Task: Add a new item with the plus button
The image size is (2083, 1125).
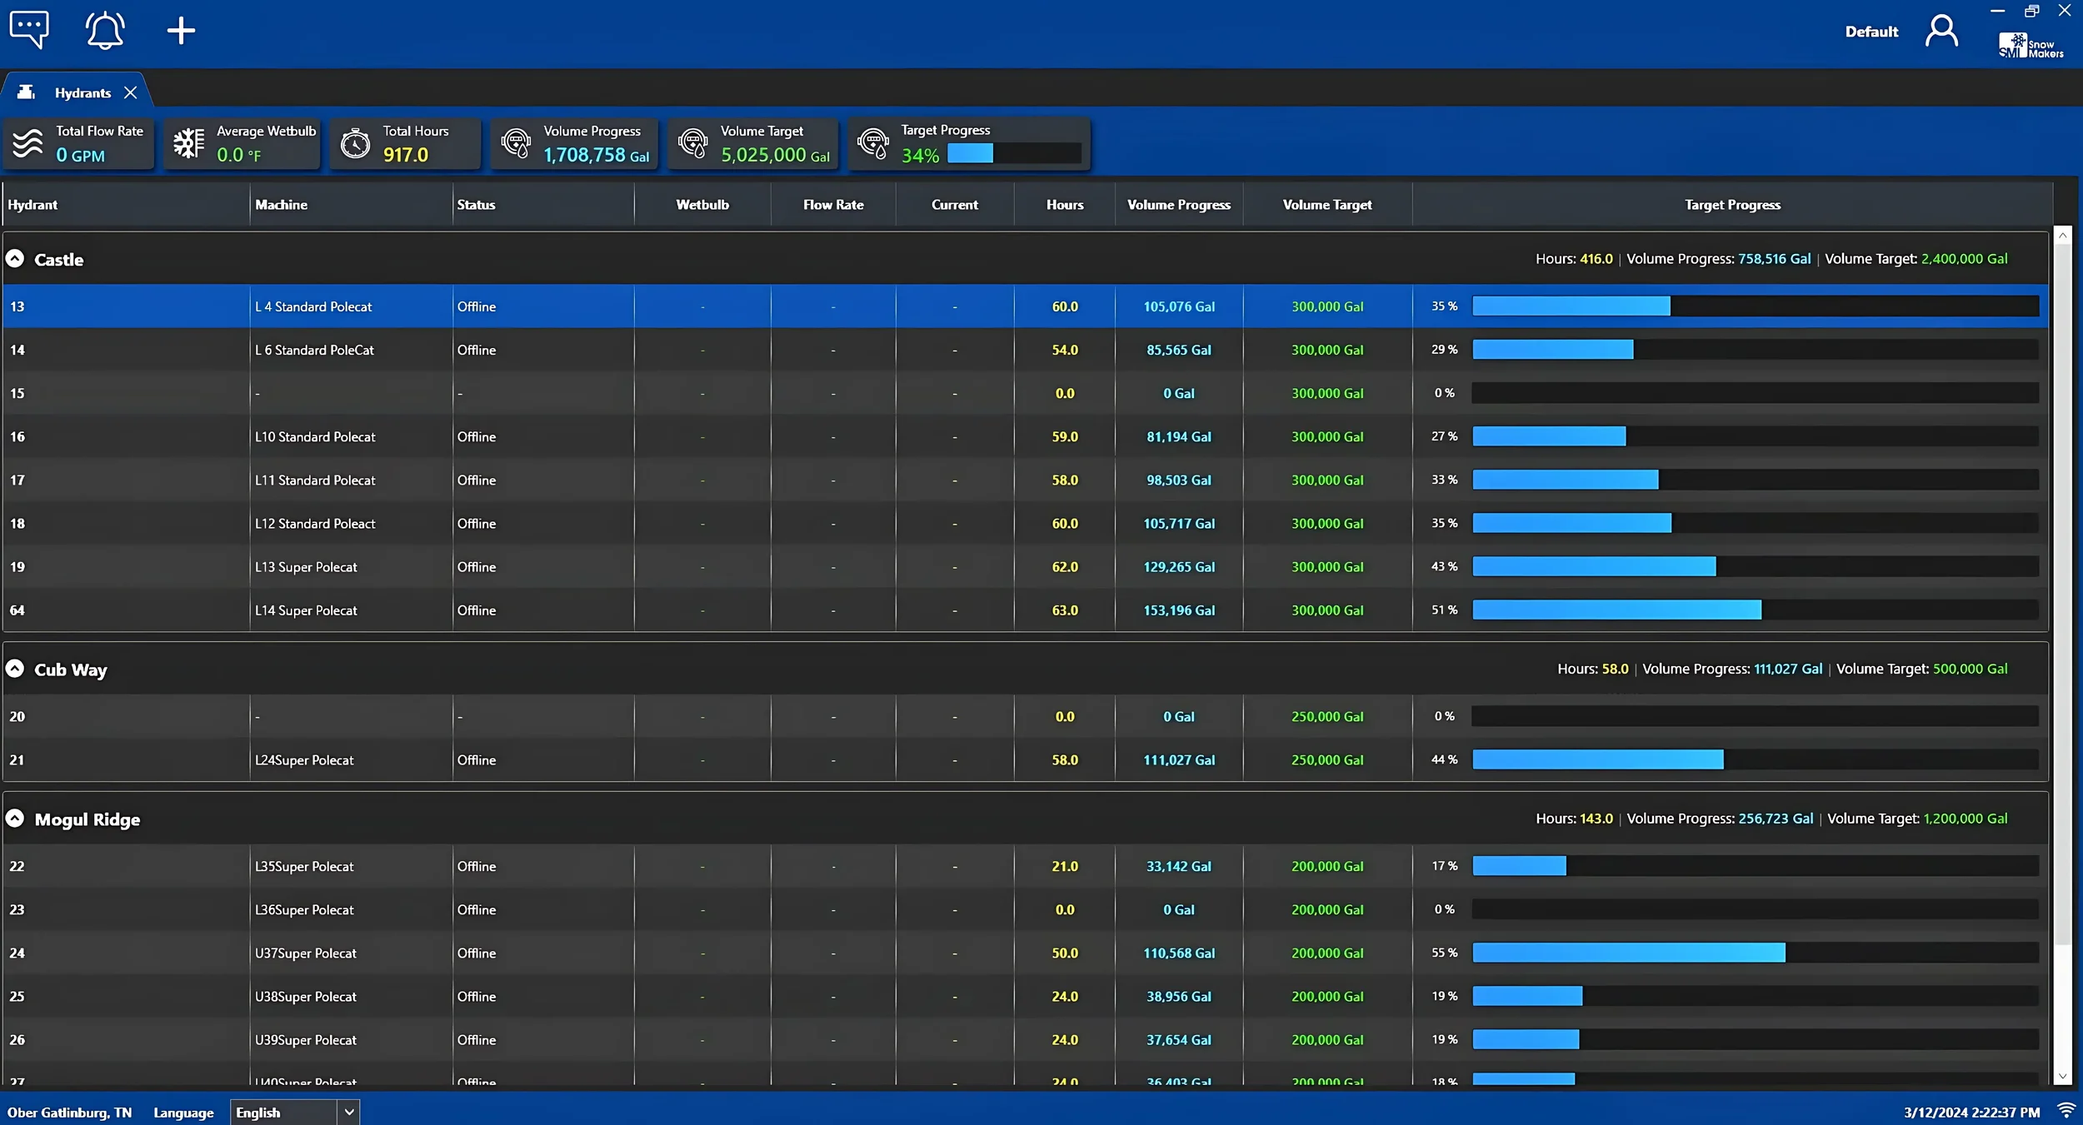Action: point(181,29)
